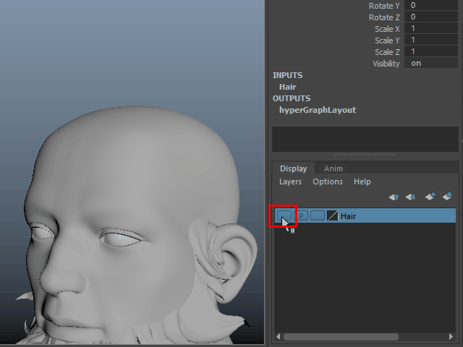Select the hyperGraphLayout output node
Viewport: 463px width, 347px height.
[317, 110]
